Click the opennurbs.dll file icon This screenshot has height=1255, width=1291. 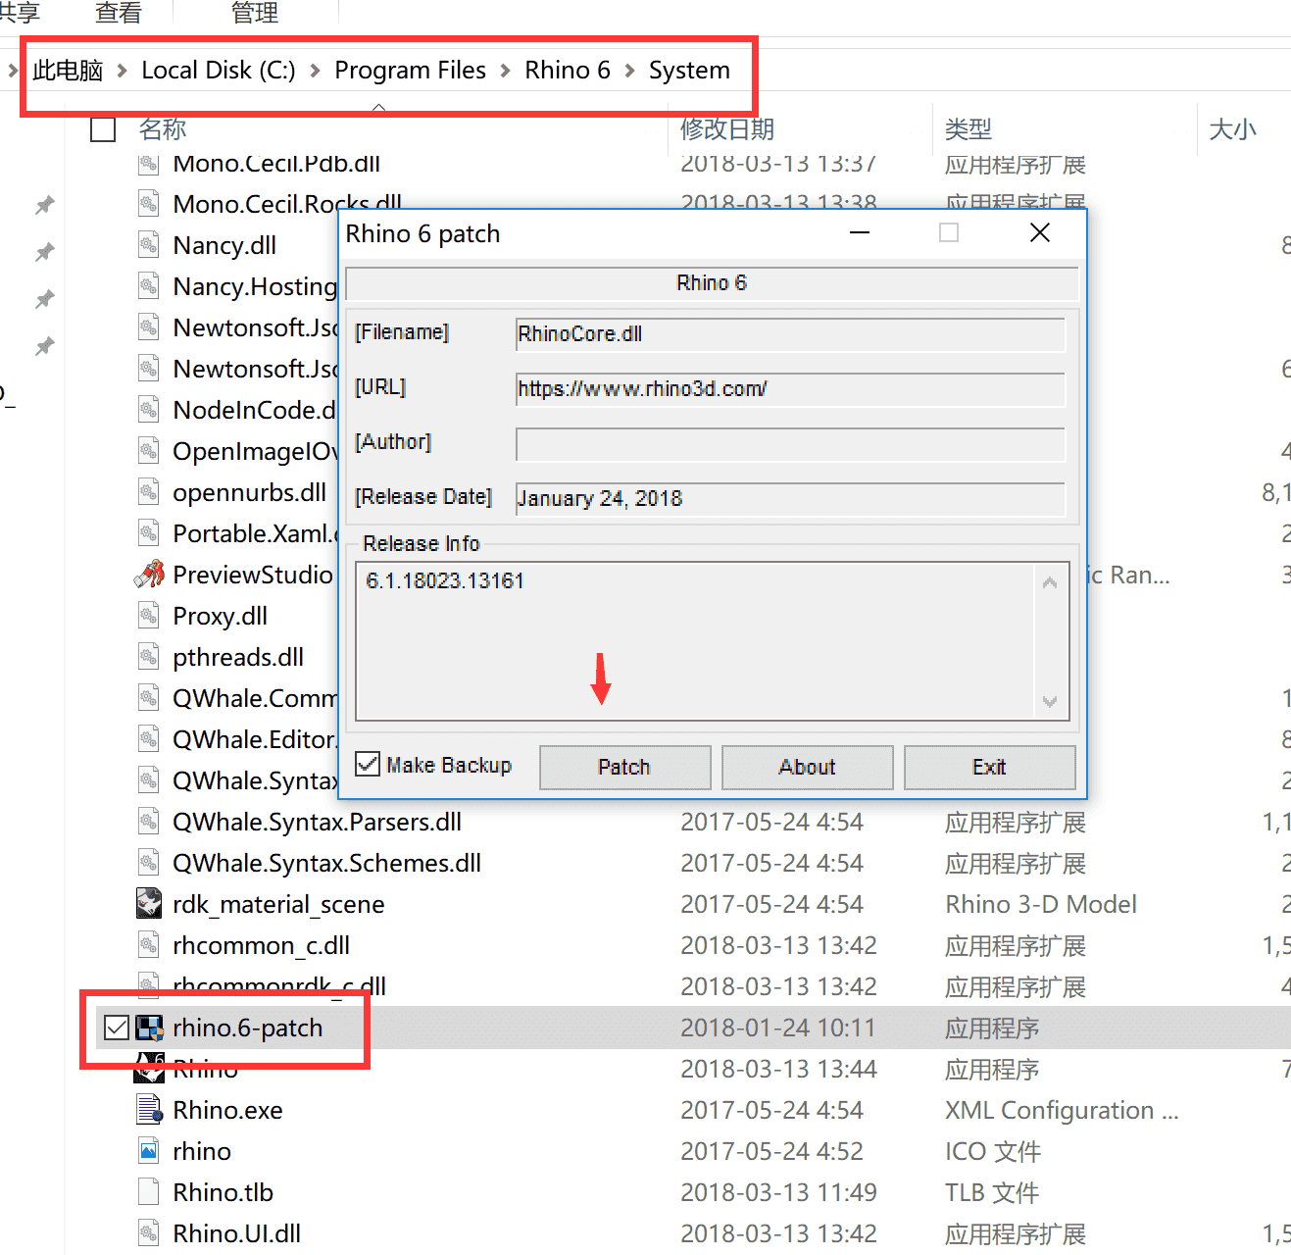point(149,492)
